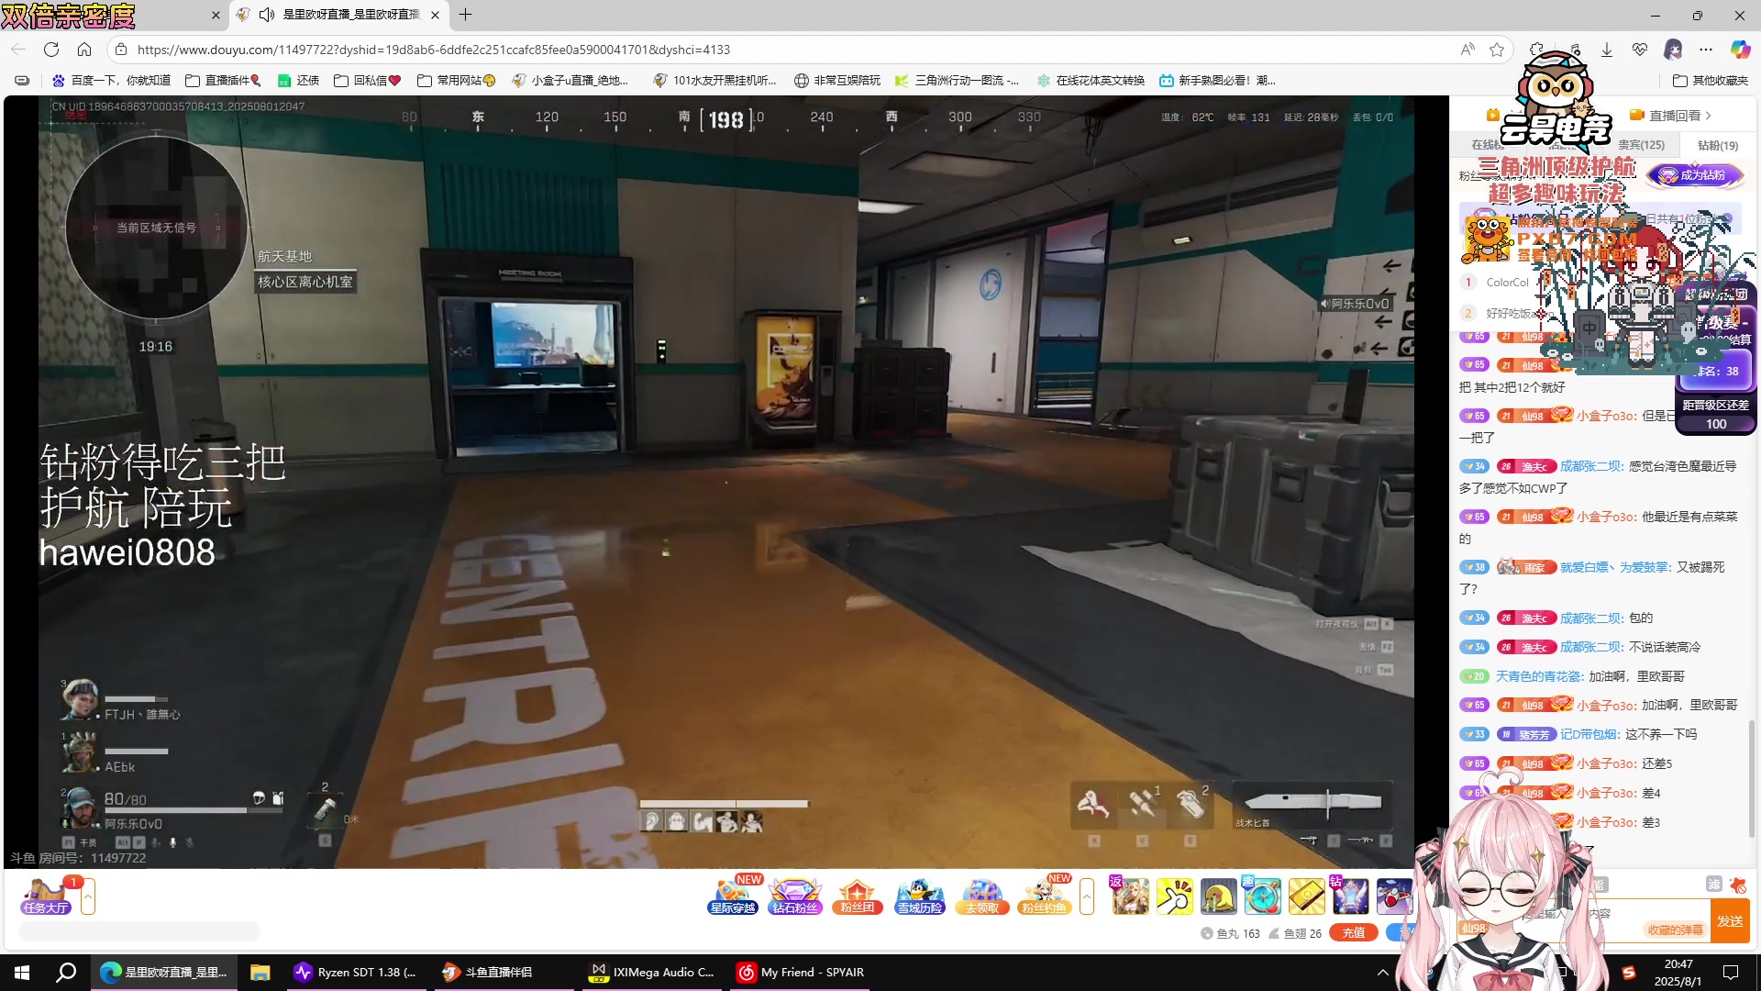
Task: Click the Read aloud icon in address bar
Action: (1467, 50)
